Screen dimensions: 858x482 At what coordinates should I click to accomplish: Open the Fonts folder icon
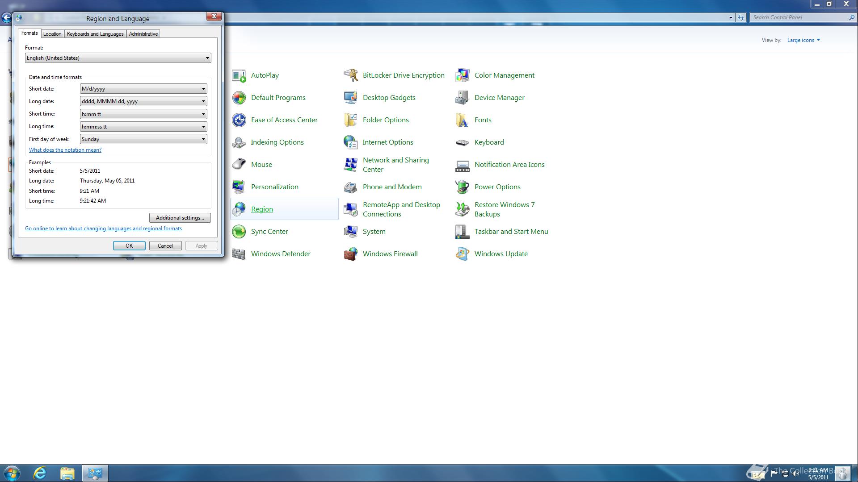[x=463, y=120]
